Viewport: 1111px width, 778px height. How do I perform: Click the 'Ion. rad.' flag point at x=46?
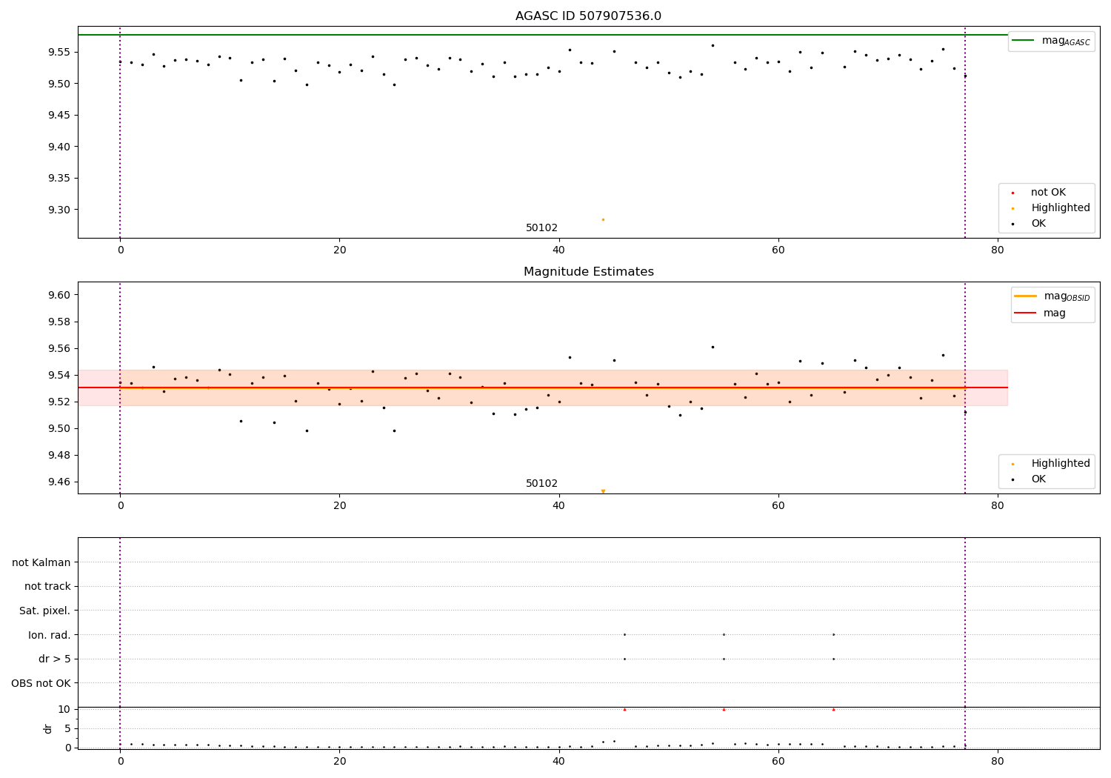coord(624,634)
